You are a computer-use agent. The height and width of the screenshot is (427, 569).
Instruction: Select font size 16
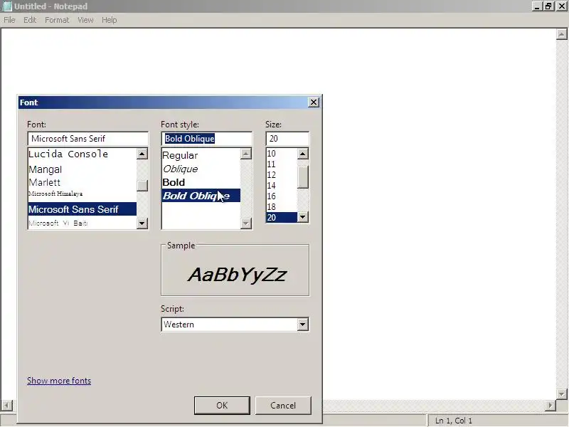282,196
